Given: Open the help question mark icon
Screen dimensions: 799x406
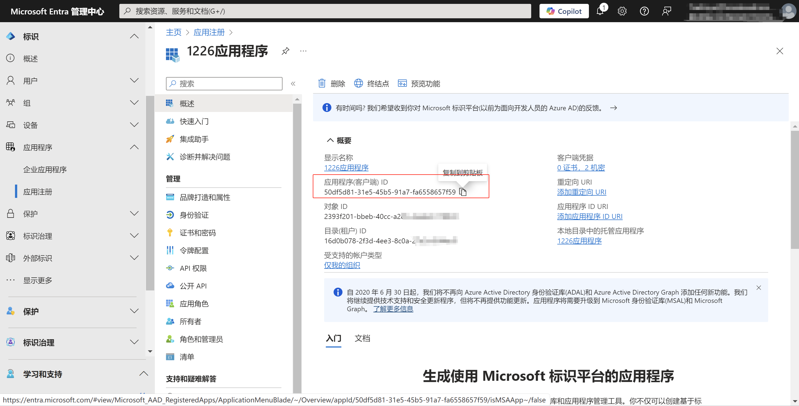Looking at the screenshot, I should [644, 11].
